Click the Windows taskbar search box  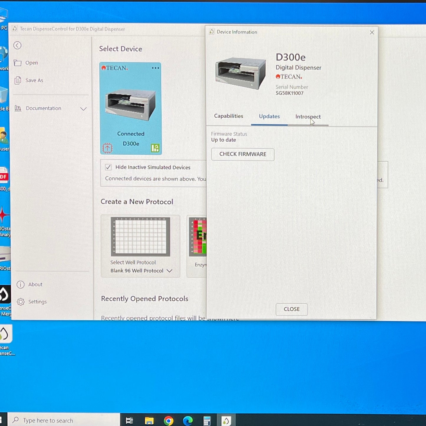tap(64, 420)
